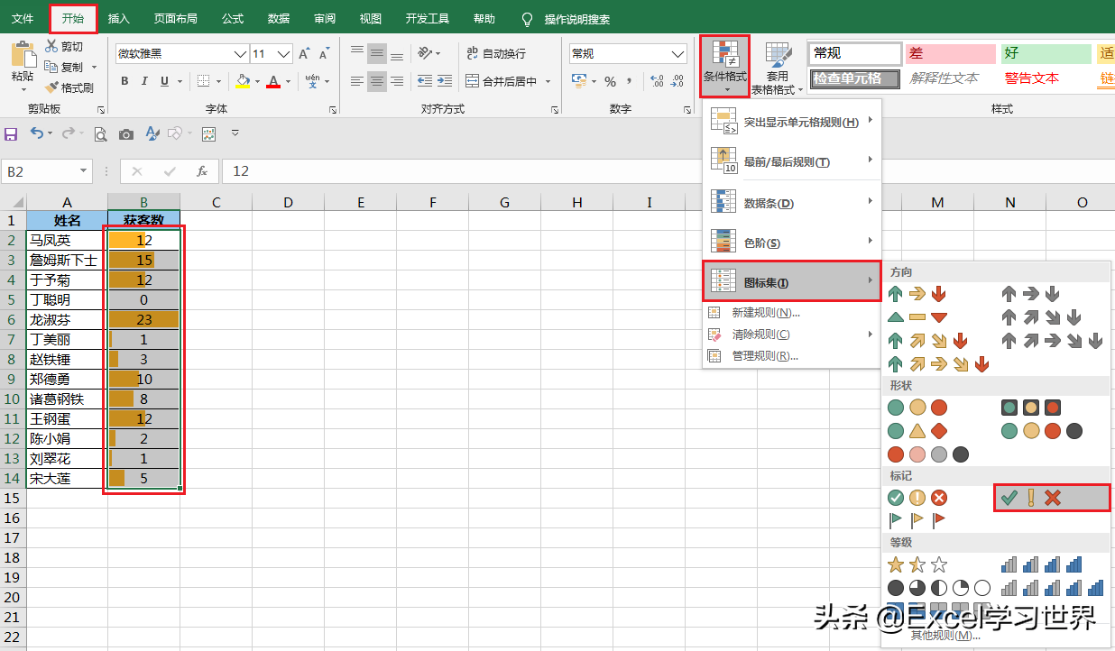This screenshot has width=1115, height=651.
Task: Open the File (文件) tab
Action: [23, 18]
